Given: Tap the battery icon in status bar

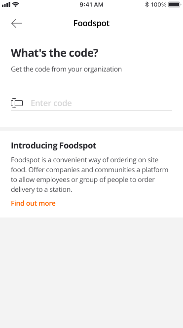Looking at the screenshot, I should pos(175,4).
